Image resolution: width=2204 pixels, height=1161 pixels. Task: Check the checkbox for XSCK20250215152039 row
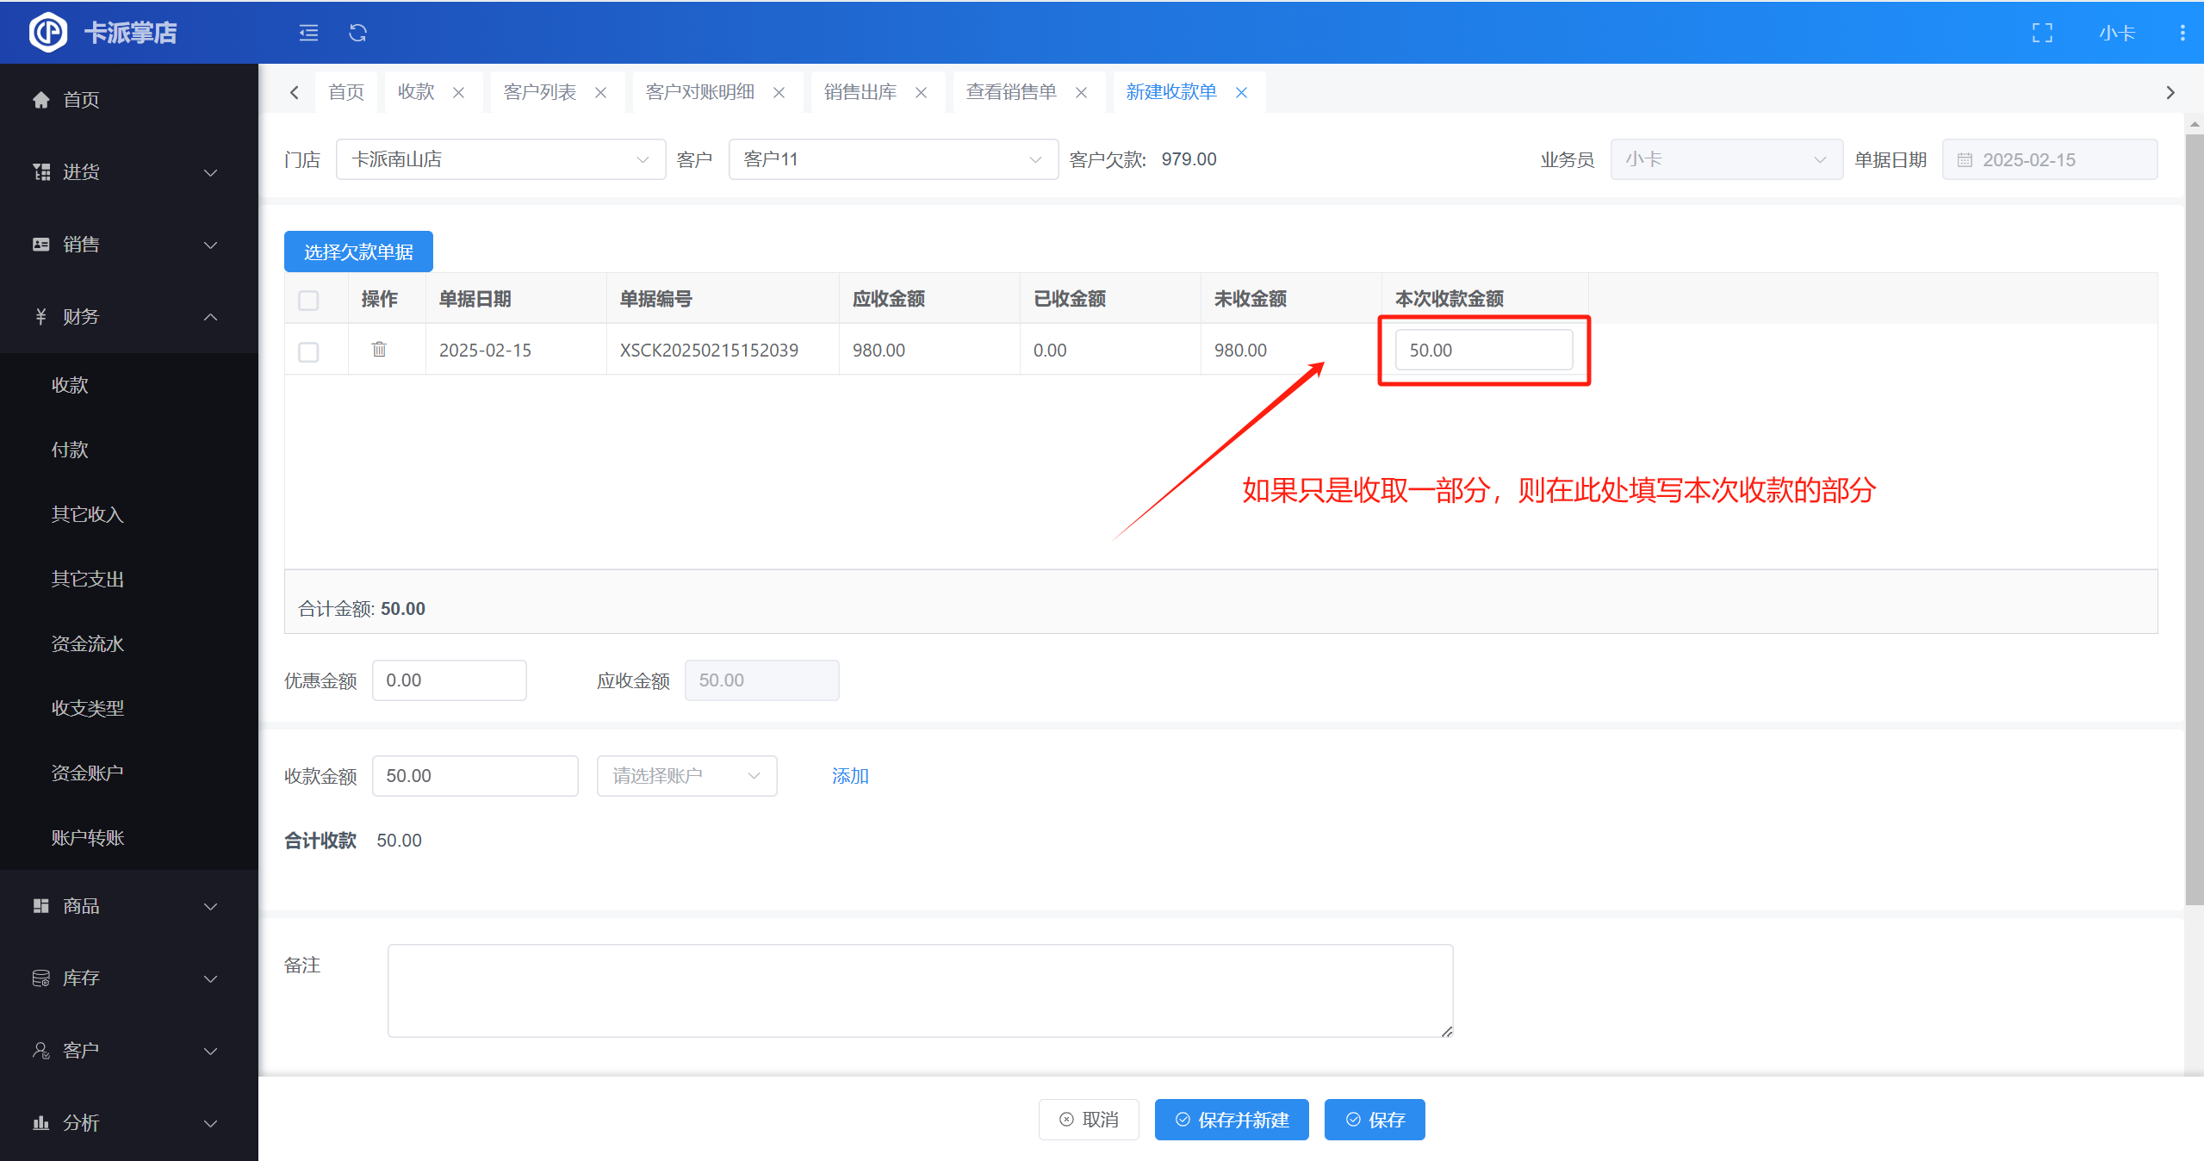308,351
